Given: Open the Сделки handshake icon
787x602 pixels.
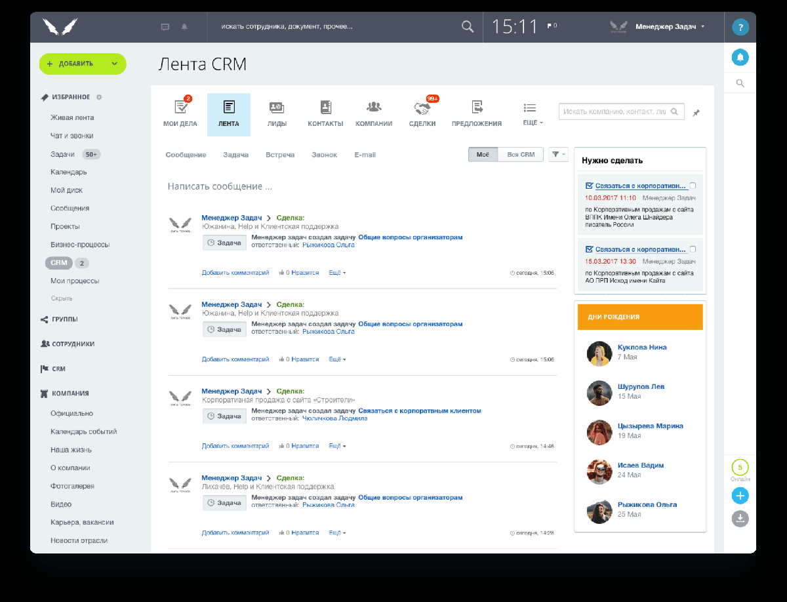Looking at the screenshot, I should pyautogui.click(x=422, y=107).
